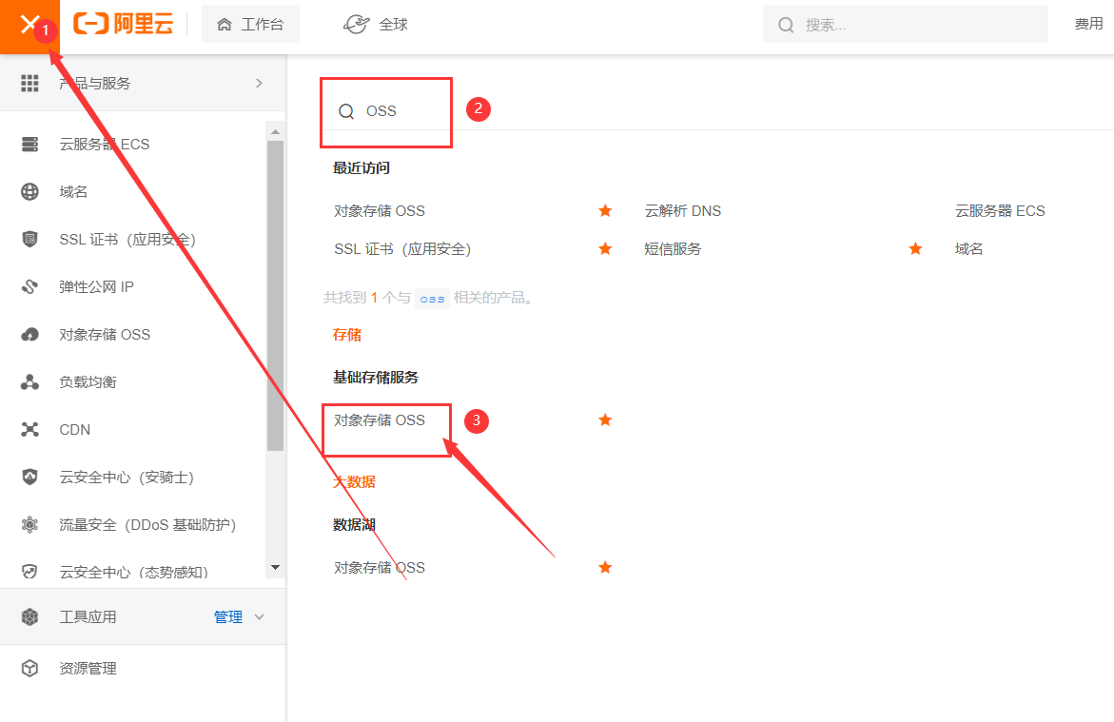Image resolution: width=1114 pixels, height=722 pixels.
Task: Close the side menu with X icon
Action: click(x=29, y=26)
